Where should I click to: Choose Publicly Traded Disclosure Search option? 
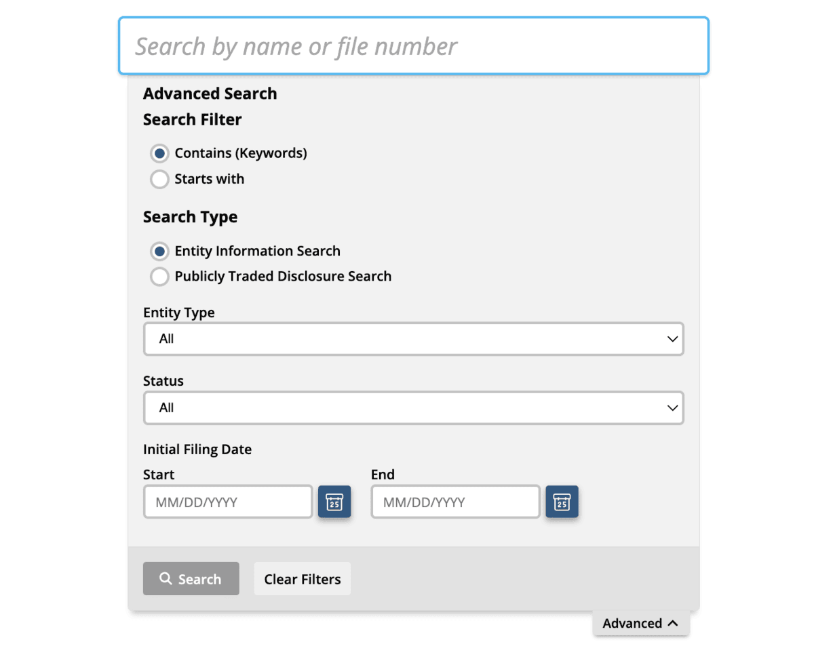[x=159, y=277]
